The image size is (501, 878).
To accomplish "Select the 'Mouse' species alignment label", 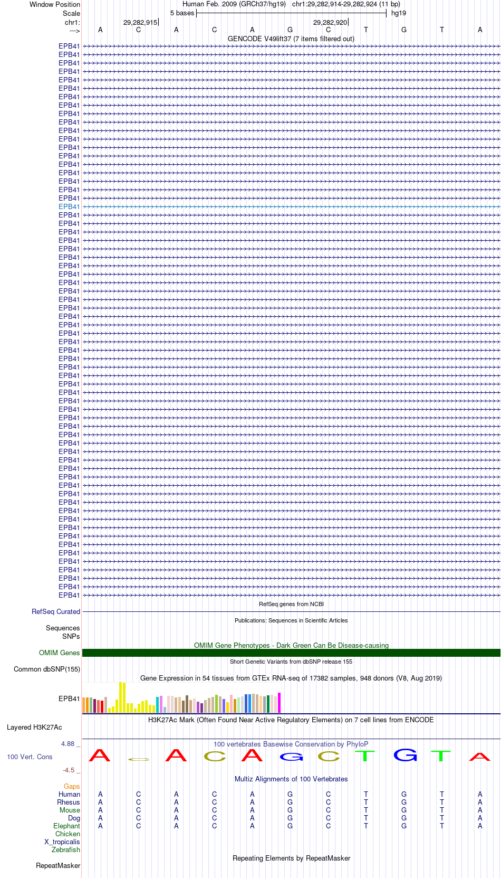I will tap(70, 810).
